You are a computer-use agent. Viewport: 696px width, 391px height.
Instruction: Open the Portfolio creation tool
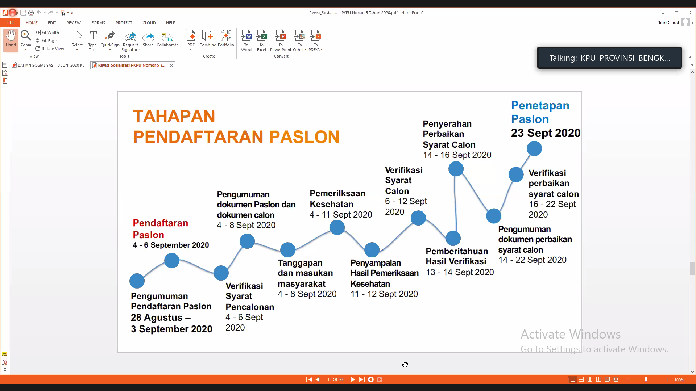click(x=226, y=38)
